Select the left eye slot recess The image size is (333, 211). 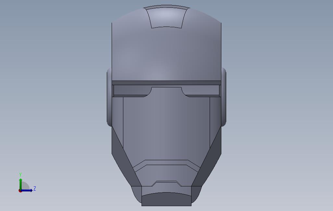coord(131,91)
